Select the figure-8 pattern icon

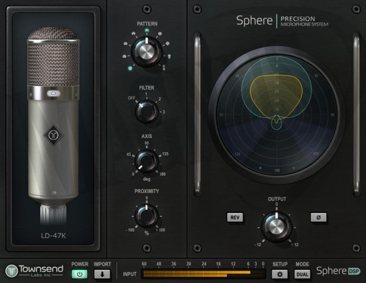pos(163,68)
